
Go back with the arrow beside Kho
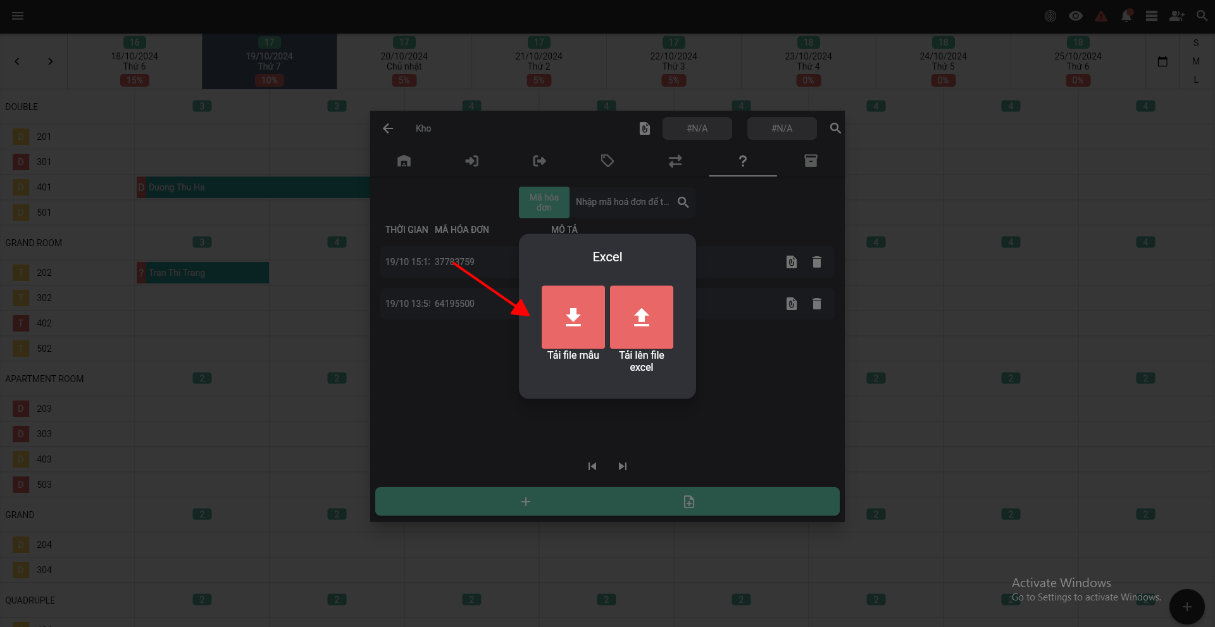click(x=388, y=128)
